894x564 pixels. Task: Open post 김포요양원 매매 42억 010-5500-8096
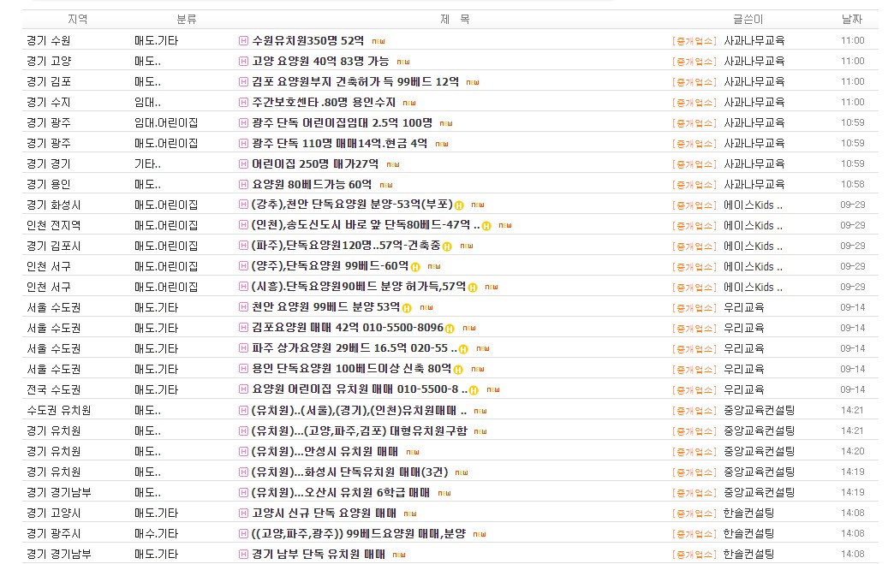pos(348,328)
